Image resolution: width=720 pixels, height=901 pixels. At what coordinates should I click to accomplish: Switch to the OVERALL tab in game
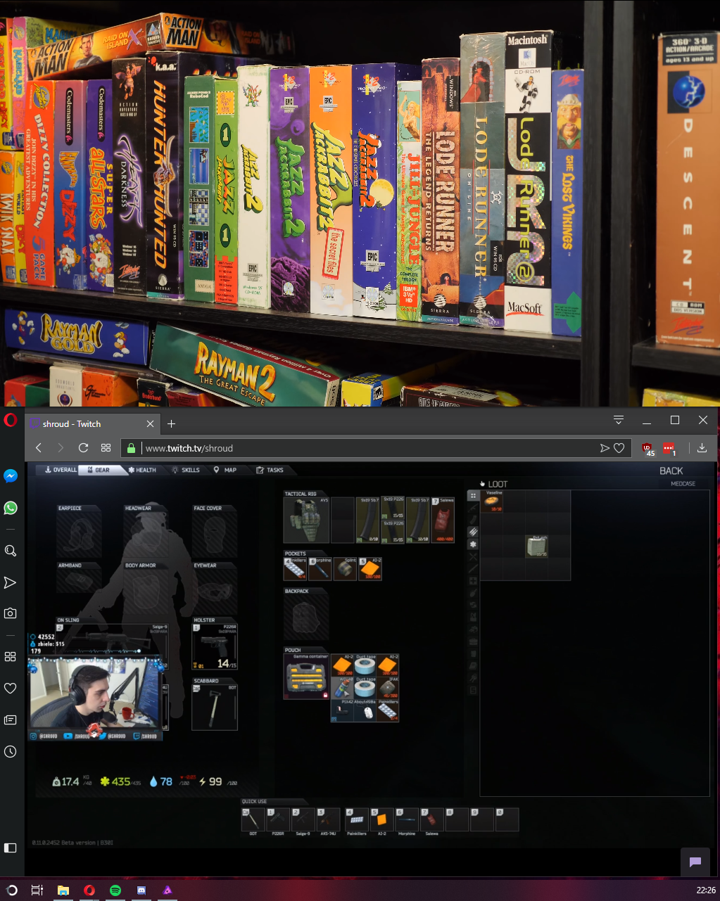(60, 470)
